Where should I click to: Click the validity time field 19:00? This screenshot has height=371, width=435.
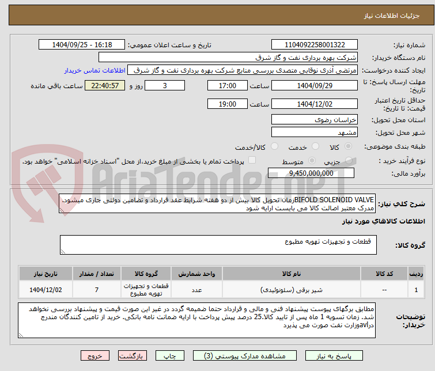pos(228,104)
